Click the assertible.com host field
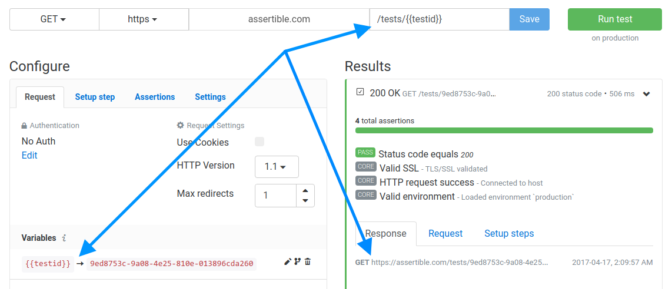 pyautogui.click(x=279, y=19)
